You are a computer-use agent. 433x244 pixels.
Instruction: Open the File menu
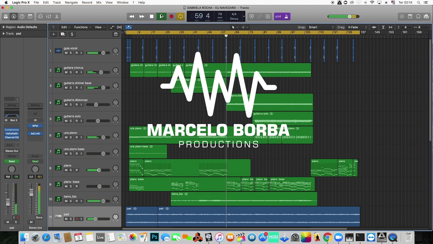click(36, 2)
